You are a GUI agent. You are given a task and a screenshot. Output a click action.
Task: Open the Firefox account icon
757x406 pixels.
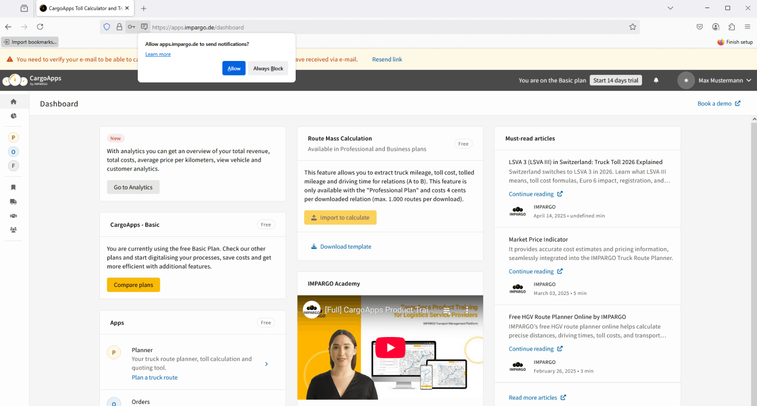pos(716,27)
